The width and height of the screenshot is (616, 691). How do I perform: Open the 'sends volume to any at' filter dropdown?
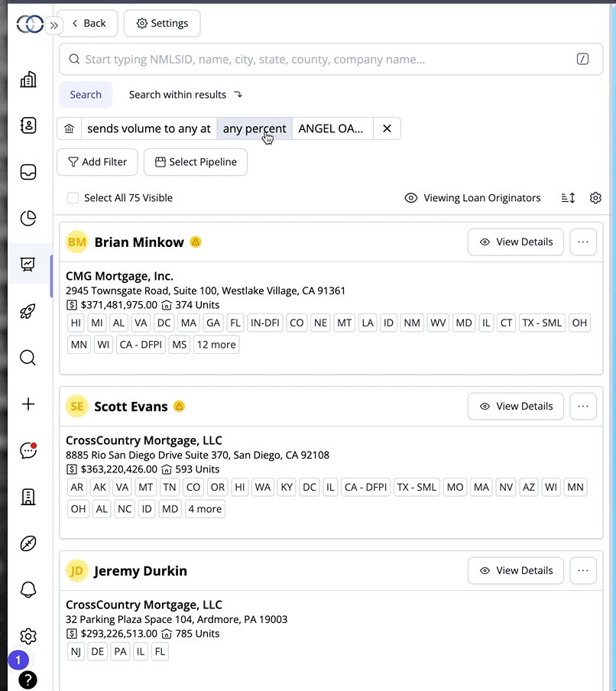coord(149,128)
